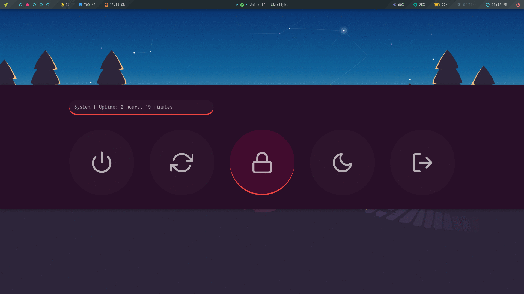Viewport: 524px width, 294px height.
Task: Click the CPU usage 0% indicator
Action: tap(65, 5)
